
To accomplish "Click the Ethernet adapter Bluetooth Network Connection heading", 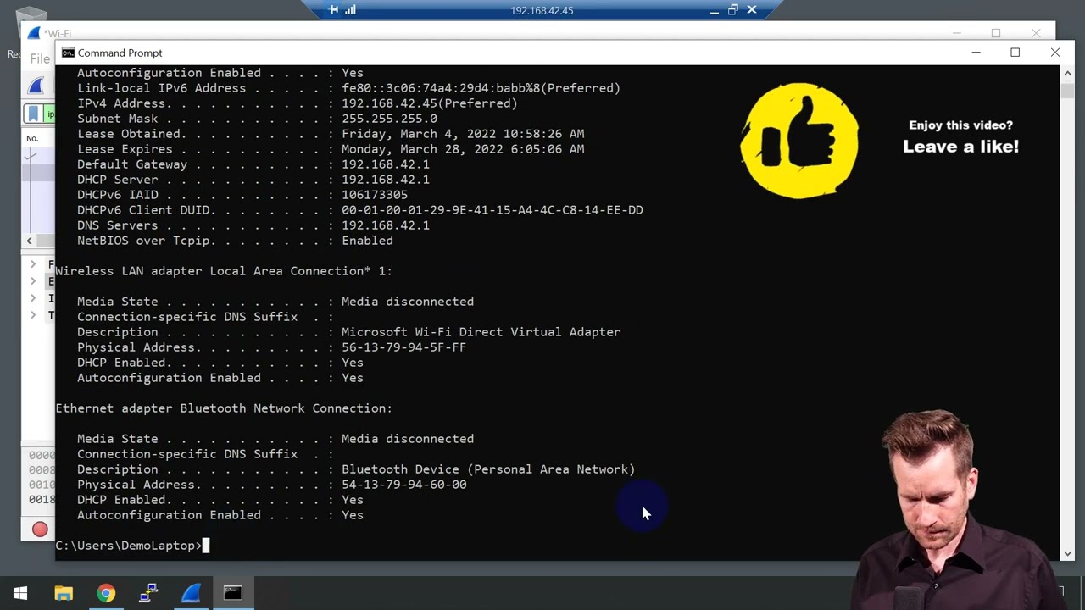I will tap(224, 408).
